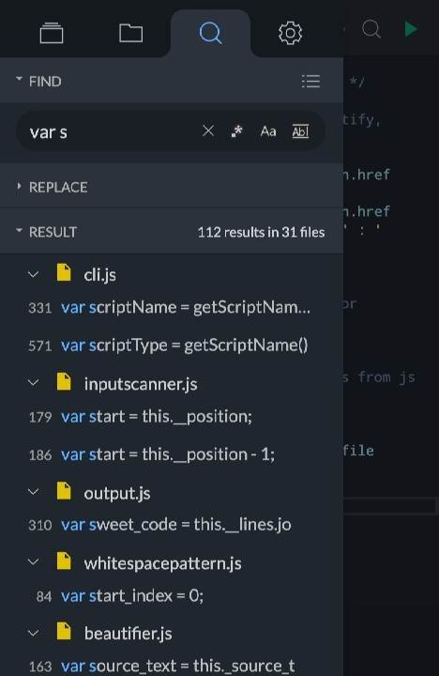Expand the REPLACE section
The width and height of the screenshot is (439, 676).
coord(19,186)
